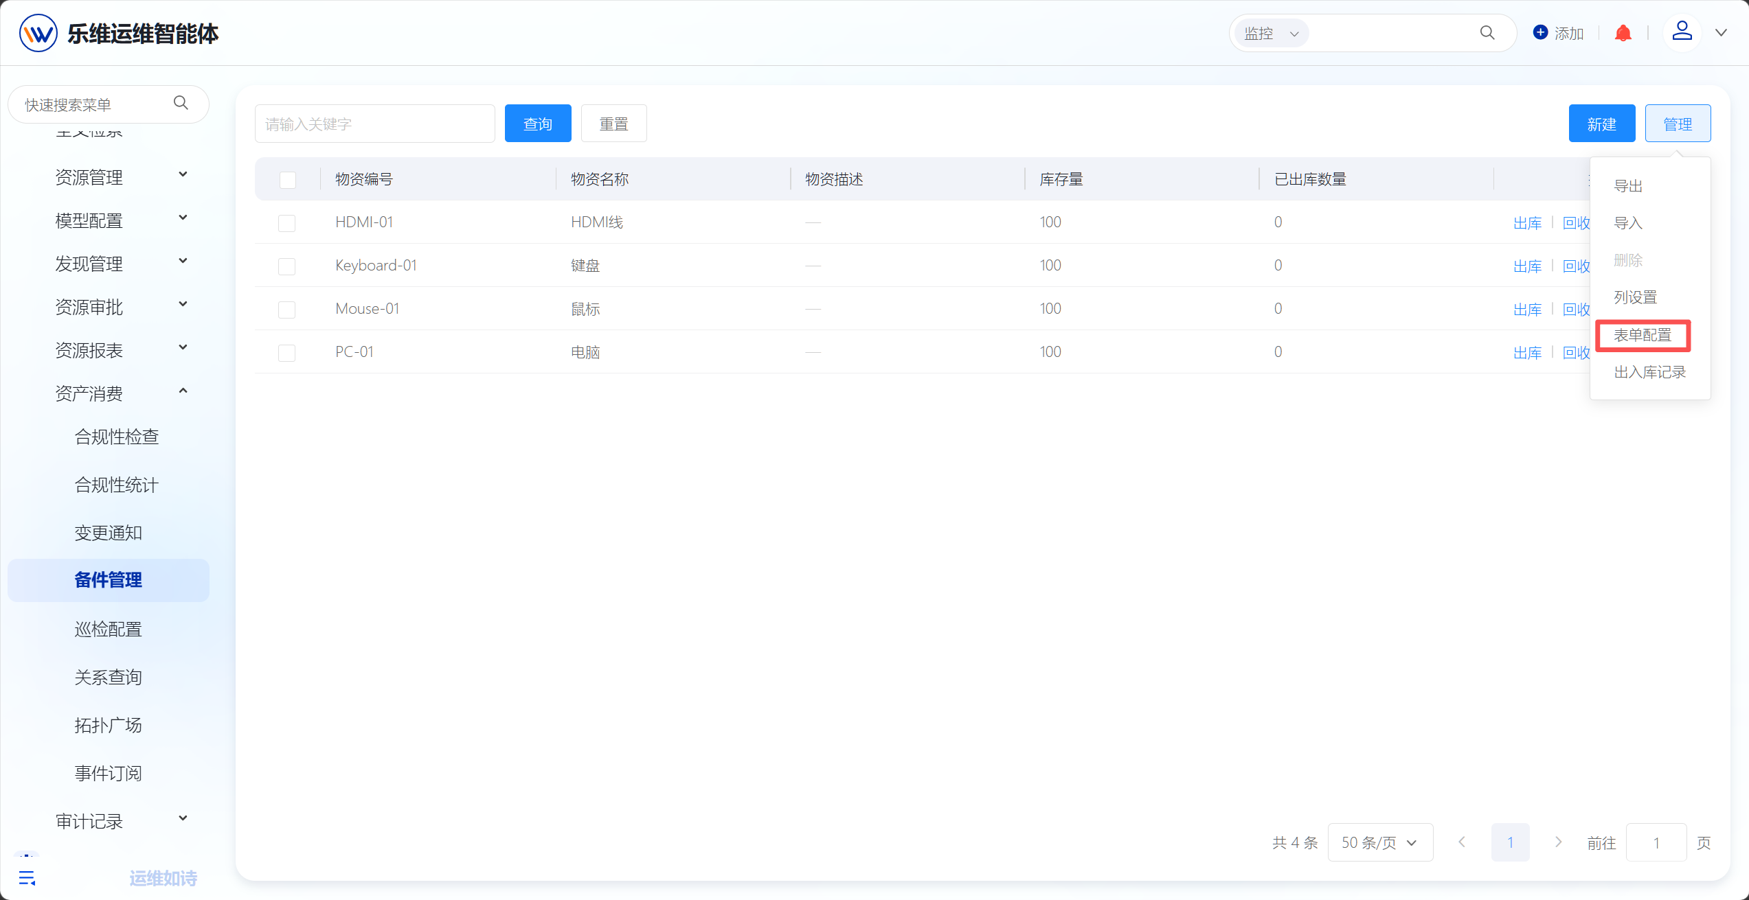Open 备件管理 in the sidebar
The width and height of the screenshot is (1749, 900).
pyautogui.click(x=108, y=580)
